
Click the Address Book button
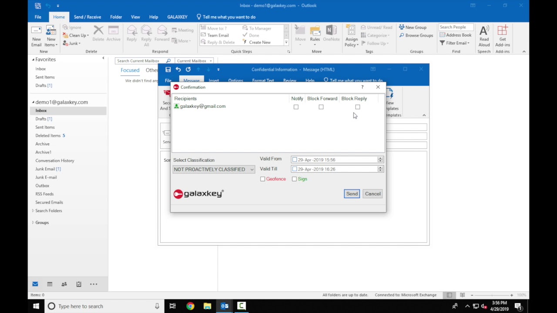tap(455, 35)
